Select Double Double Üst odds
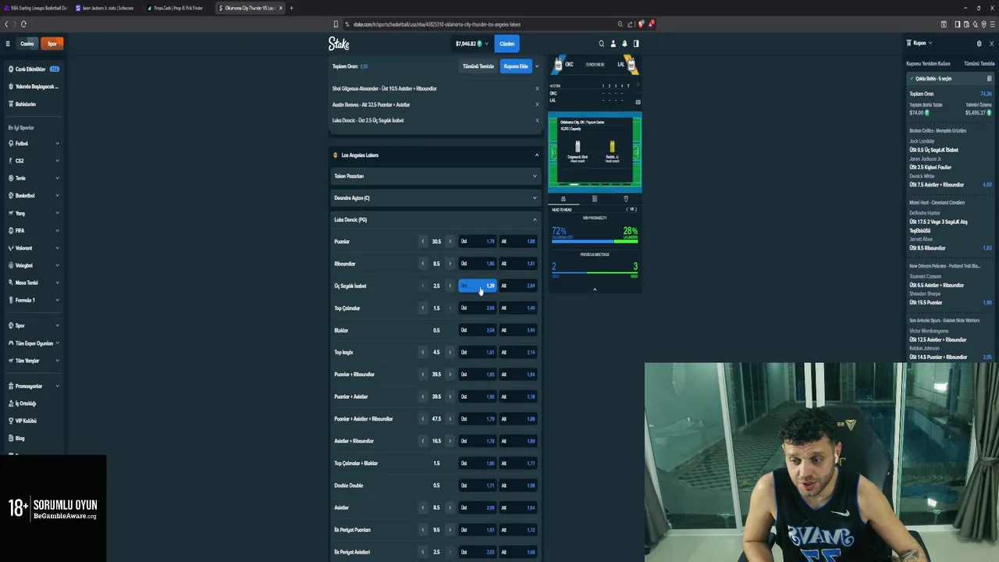 (478, 486)
